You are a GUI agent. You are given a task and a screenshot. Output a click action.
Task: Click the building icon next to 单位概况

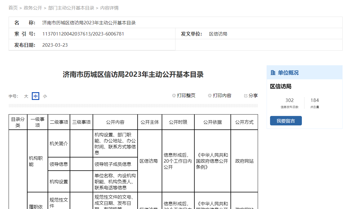(x=273, y=73)
